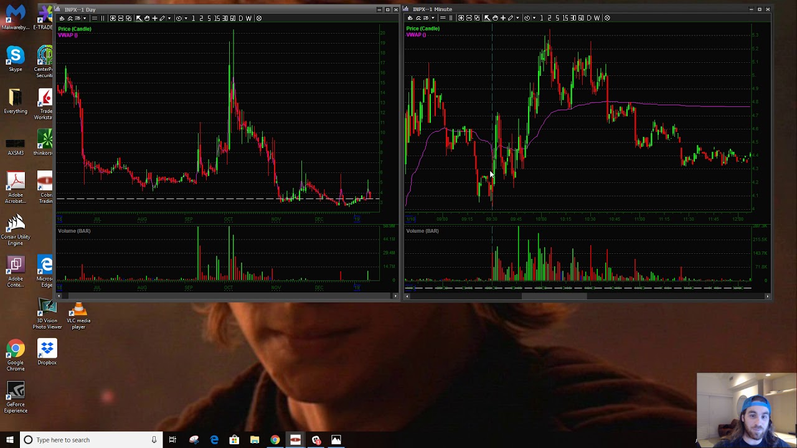Click chart-type icon in Minute chart toolbar
The height and width of the screenshot is (448, 797).
coord(410,18)
